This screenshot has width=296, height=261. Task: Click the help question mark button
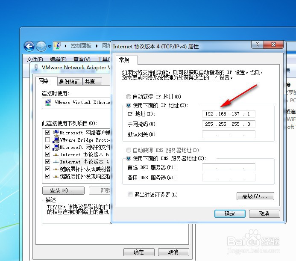click(257, 44)
